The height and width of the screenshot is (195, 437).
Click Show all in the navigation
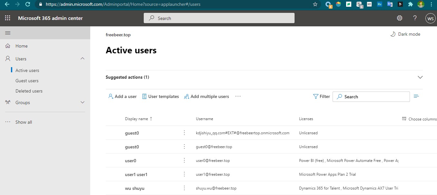coord(24,122)
